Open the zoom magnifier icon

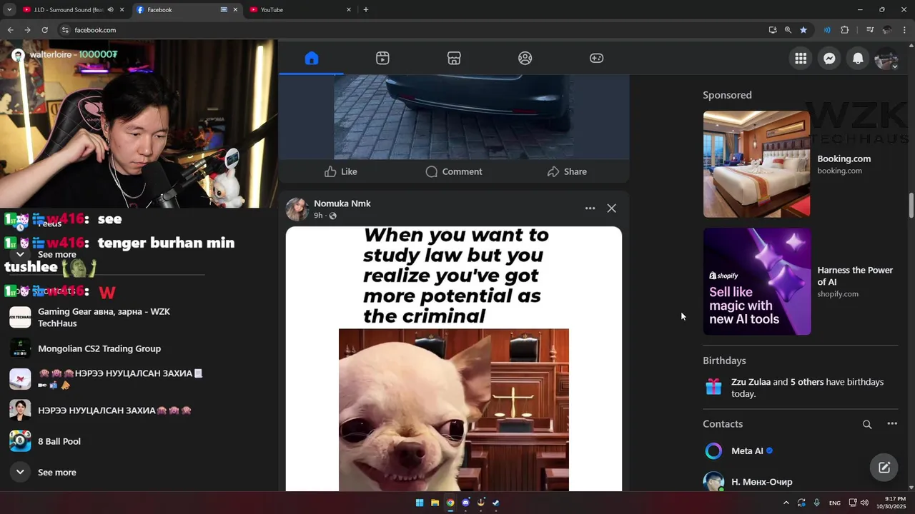788,30
